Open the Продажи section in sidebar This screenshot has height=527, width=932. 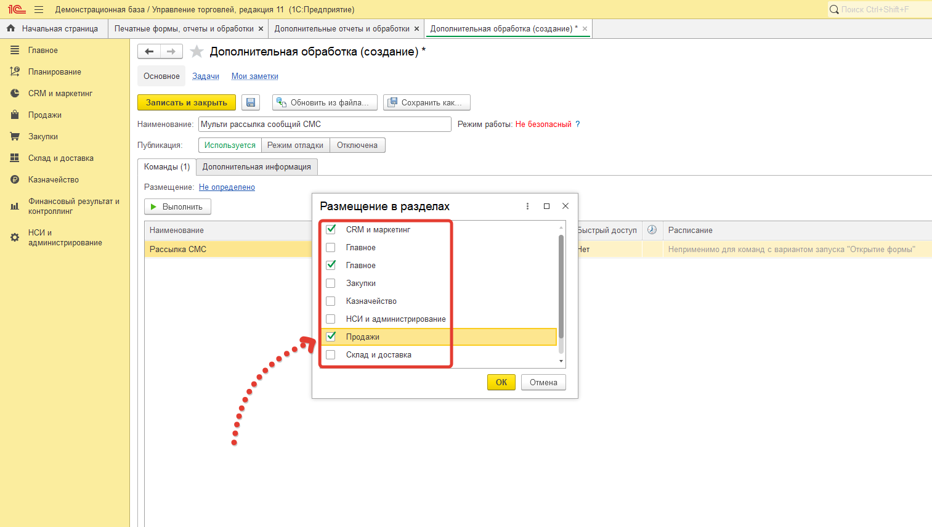[44, 115]
